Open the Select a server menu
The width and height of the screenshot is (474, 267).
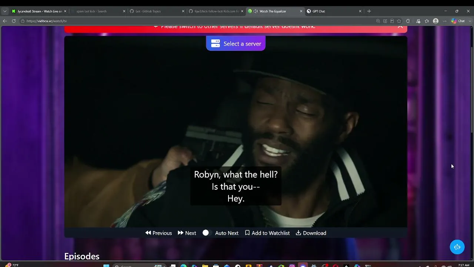(236, 43)
